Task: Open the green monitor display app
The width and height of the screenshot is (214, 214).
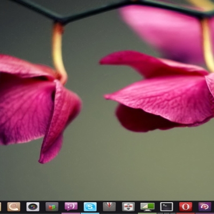Action: 148,207
